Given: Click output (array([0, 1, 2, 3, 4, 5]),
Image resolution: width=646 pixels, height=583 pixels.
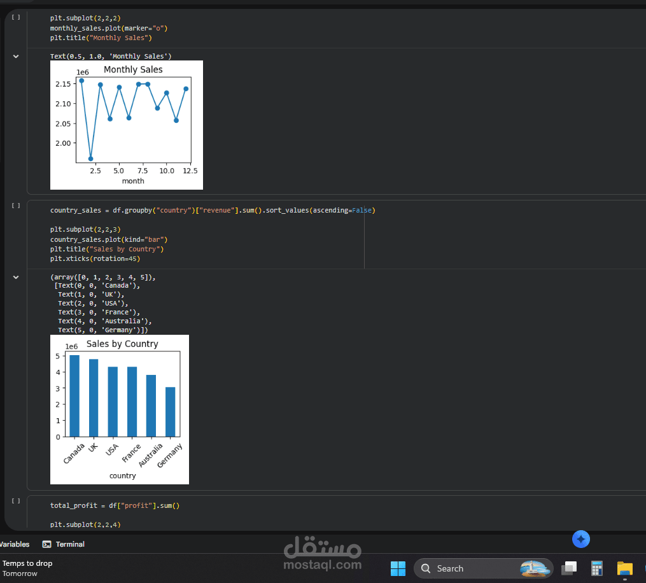Looking at the screenshot, I should click(x=103, y=277).
